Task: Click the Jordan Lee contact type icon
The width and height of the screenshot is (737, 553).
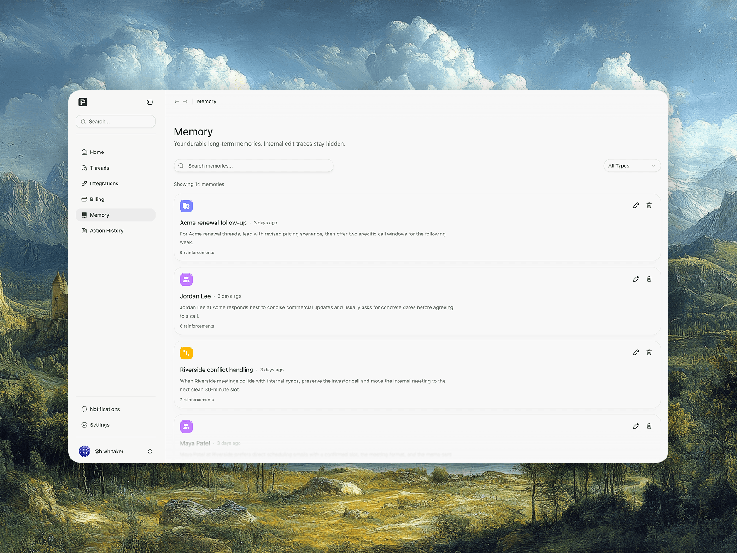Action: [186, 279]
